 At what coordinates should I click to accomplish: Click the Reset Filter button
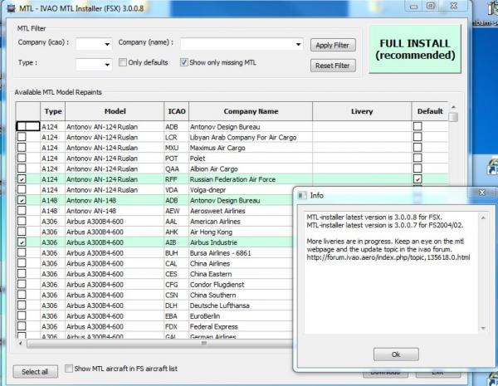(x=333, y=66)
